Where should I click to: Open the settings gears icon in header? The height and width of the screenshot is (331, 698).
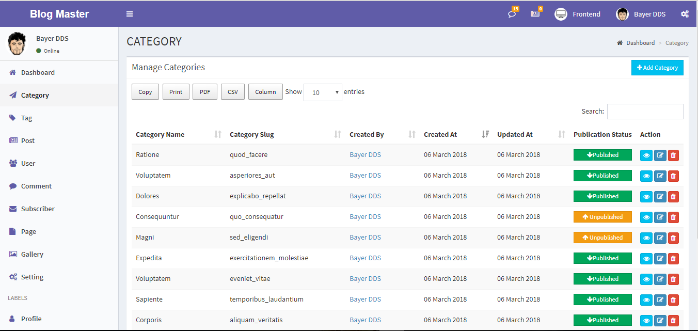click(x=685, y=14)
